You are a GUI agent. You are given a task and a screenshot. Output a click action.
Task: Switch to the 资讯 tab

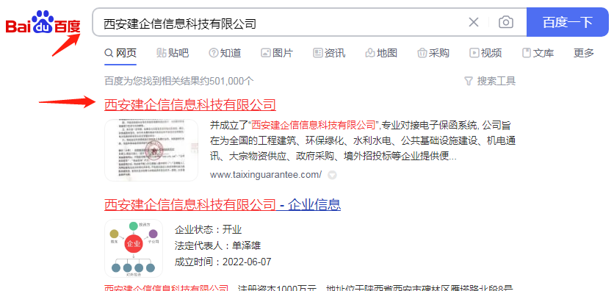coord(329,53)
